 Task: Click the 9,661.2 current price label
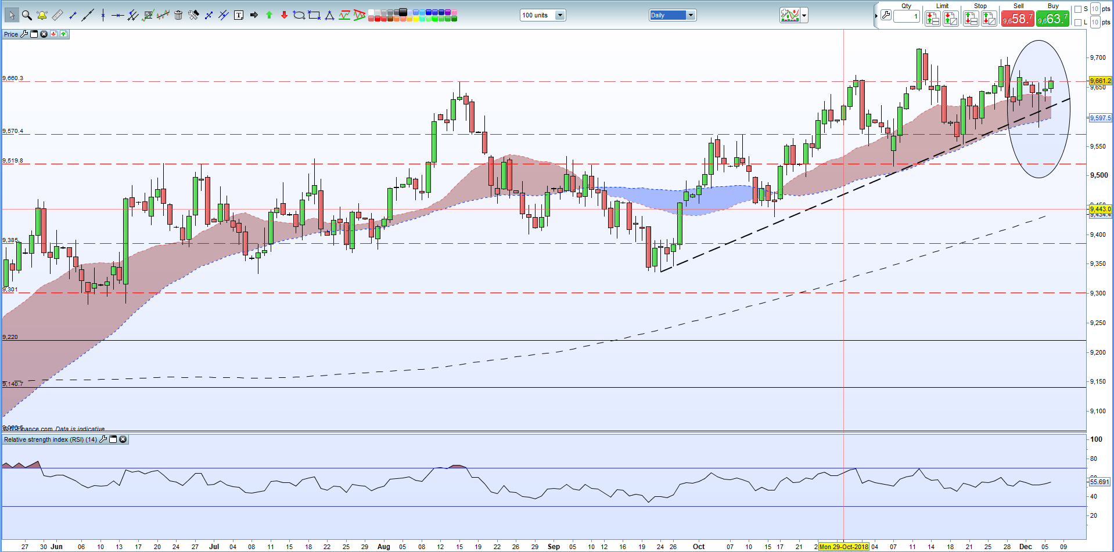[1100, 81]
